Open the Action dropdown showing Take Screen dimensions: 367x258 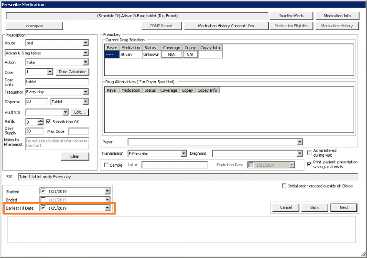tap(86, 62)
